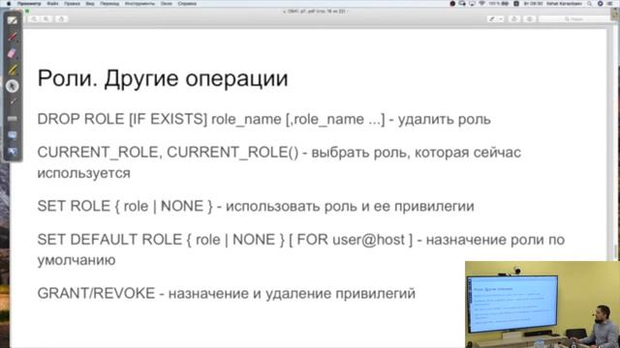The width and height of the screenshot is (620, 348).
Task: Click the markup toolbox button in toolbar
Action: [530, 19]
